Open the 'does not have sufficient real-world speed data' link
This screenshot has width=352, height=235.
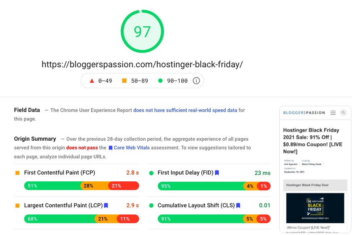[185, 110]
